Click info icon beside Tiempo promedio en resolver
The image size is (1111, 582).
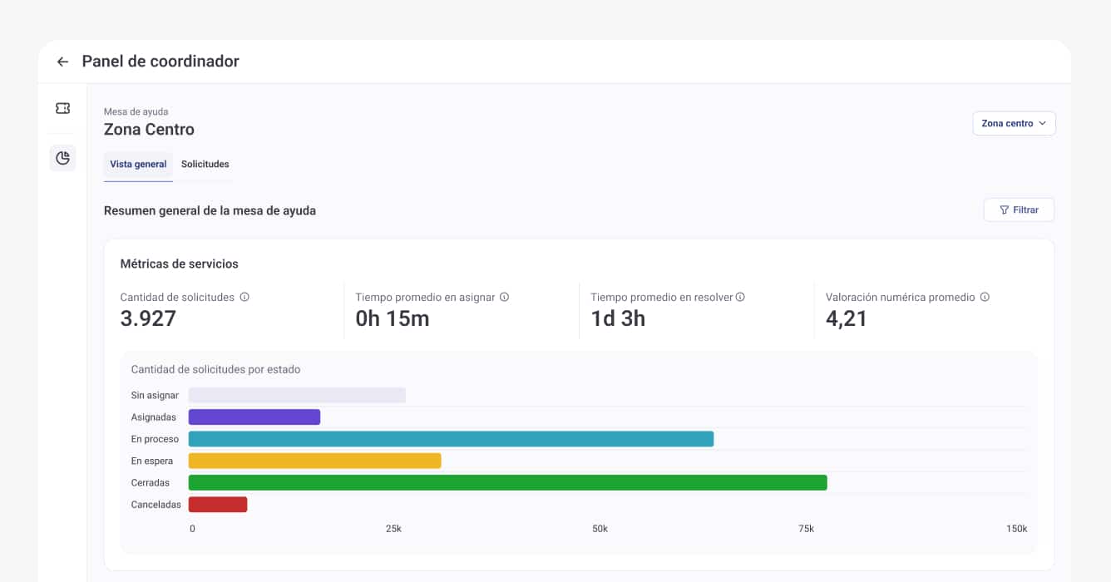coord(740,297)
